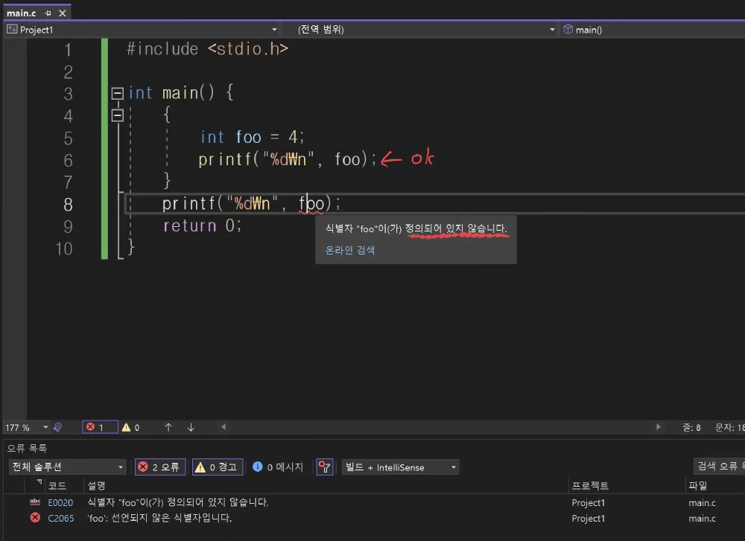Go to previous error with up arrow icon
This screenshot has width=745, height=541.
(169, 426)
